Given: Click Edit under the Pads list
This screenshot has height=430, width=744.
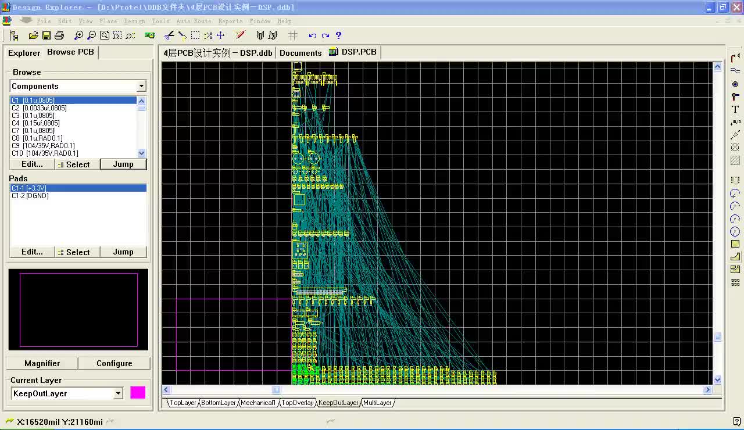Looking at the screenshot, I should click(x=32, y=252).
